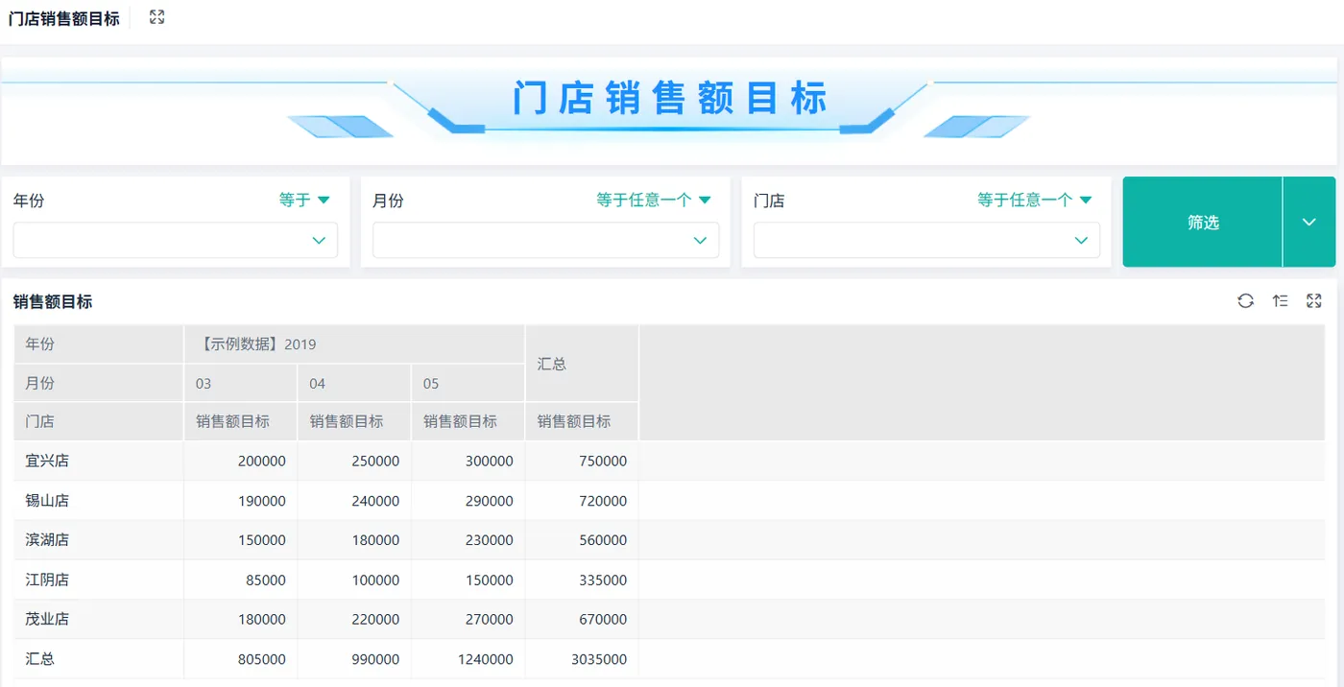Click cell value 230000 in 滨湖店 row
Image resolution: width=1344 pixels, height=687 pixels.
[490, 540]
